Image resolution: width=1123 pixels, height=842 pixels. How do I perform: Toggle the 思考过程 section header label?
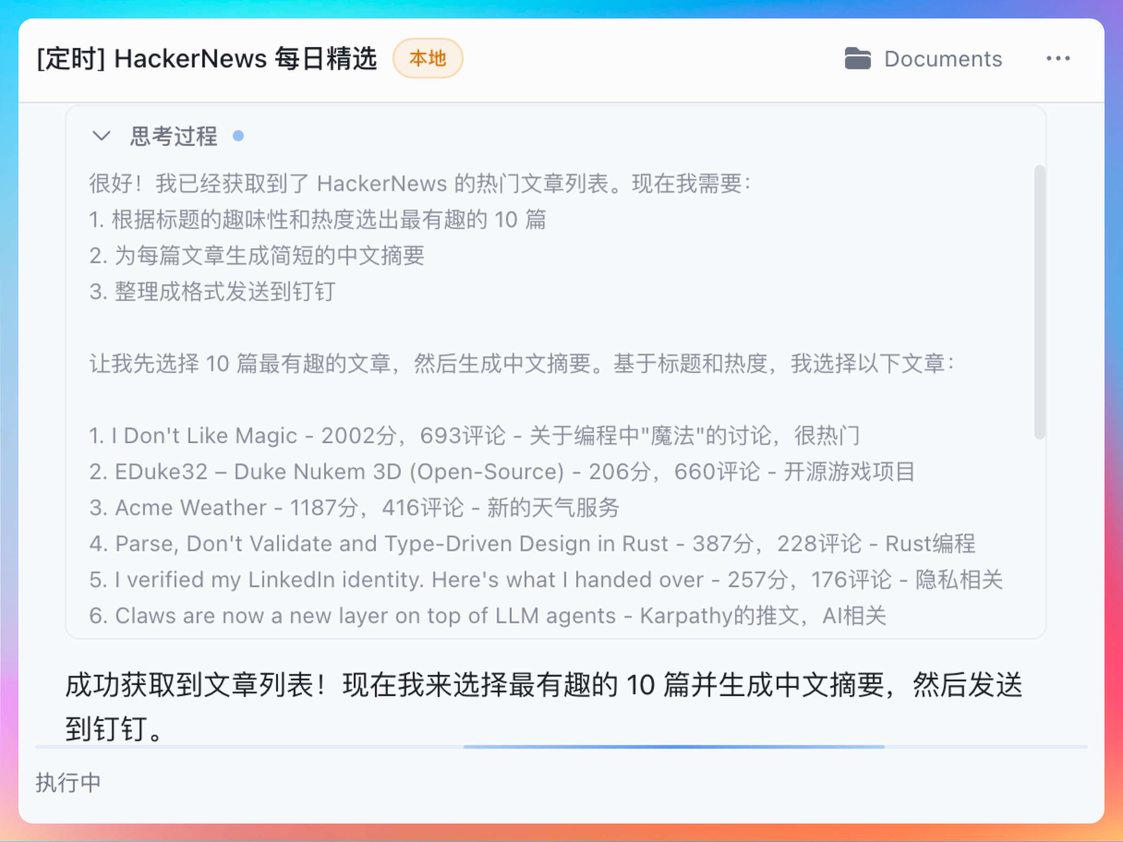(x=174, y=136)
